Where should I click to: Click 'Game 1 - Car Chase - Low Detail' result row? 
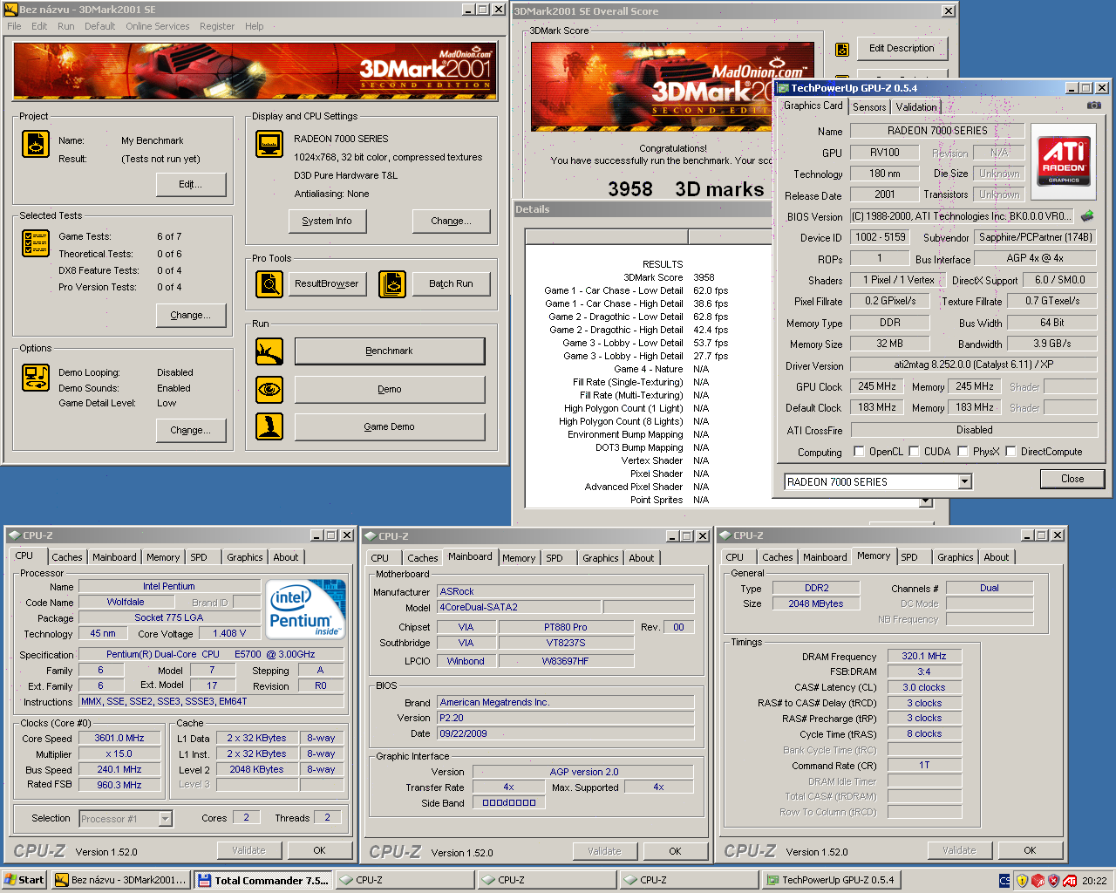[636, 290]
